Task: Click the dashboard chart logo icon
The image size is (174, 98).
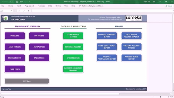Action: (5, 18)
